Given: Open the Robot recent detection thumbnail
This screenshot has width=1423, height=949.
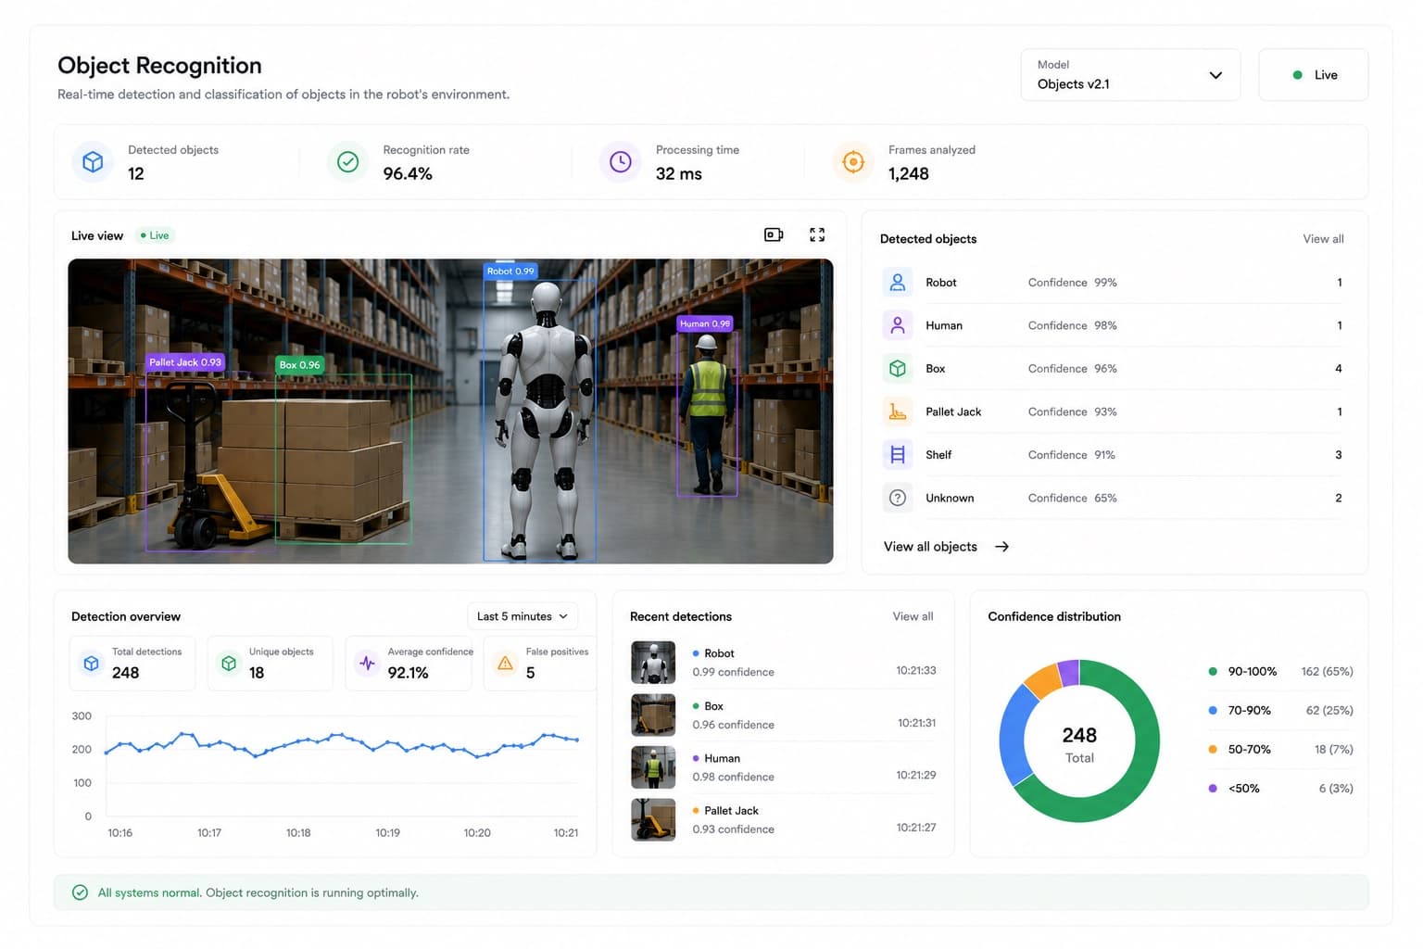Looking at the screenshot, I should (653, 663).
